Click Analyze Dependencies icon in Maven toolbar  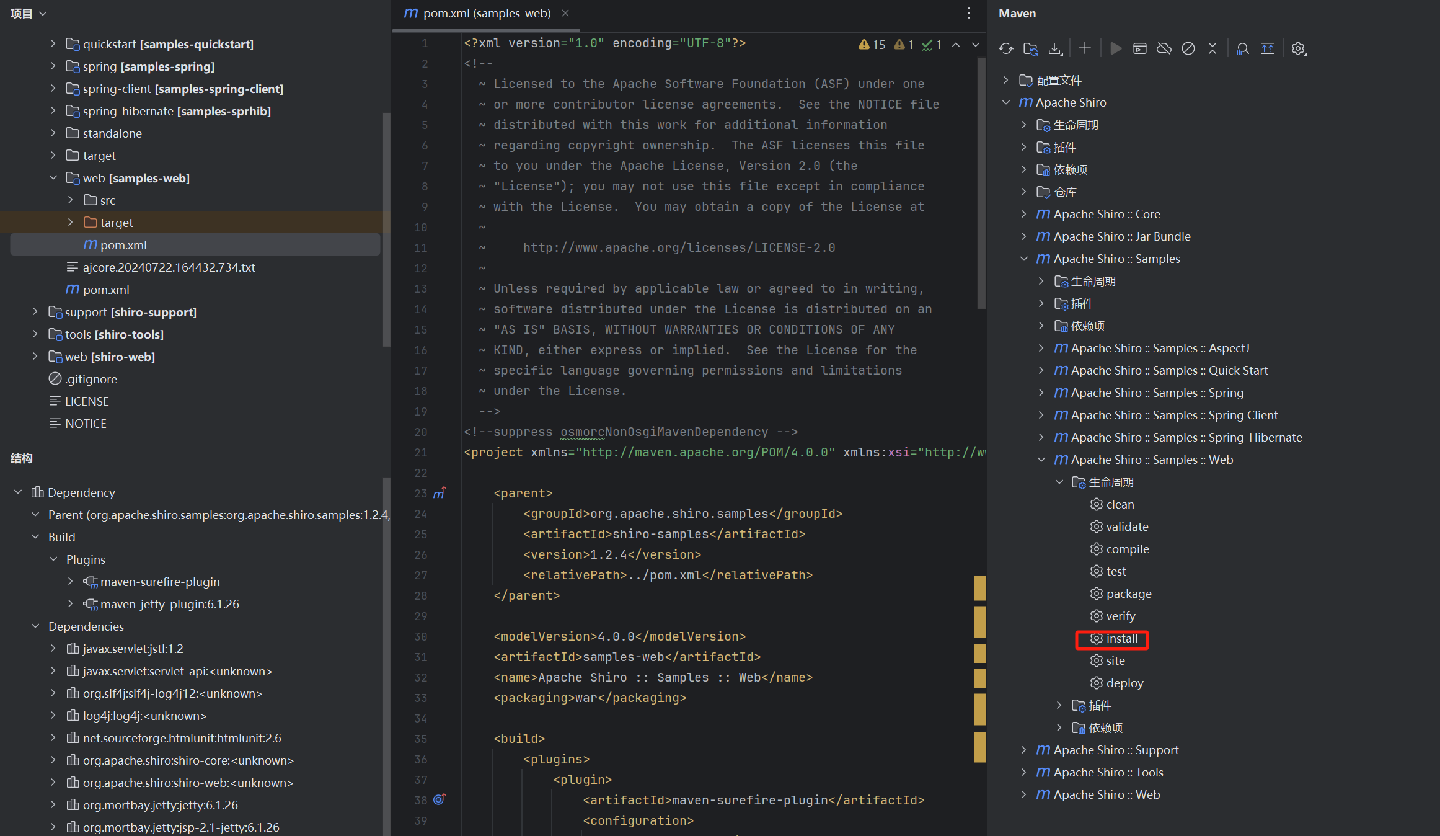[x=1242, y=48]
